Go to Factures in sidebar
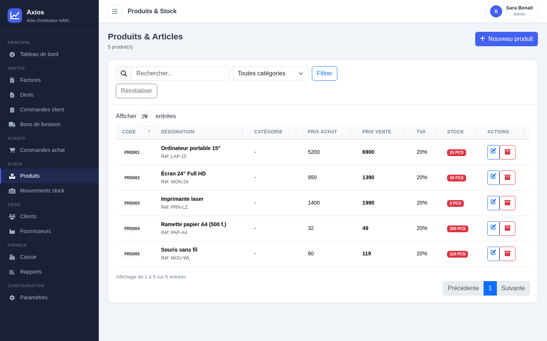The height and width of the screenshot is (341, 547). (x=49, y=80)
